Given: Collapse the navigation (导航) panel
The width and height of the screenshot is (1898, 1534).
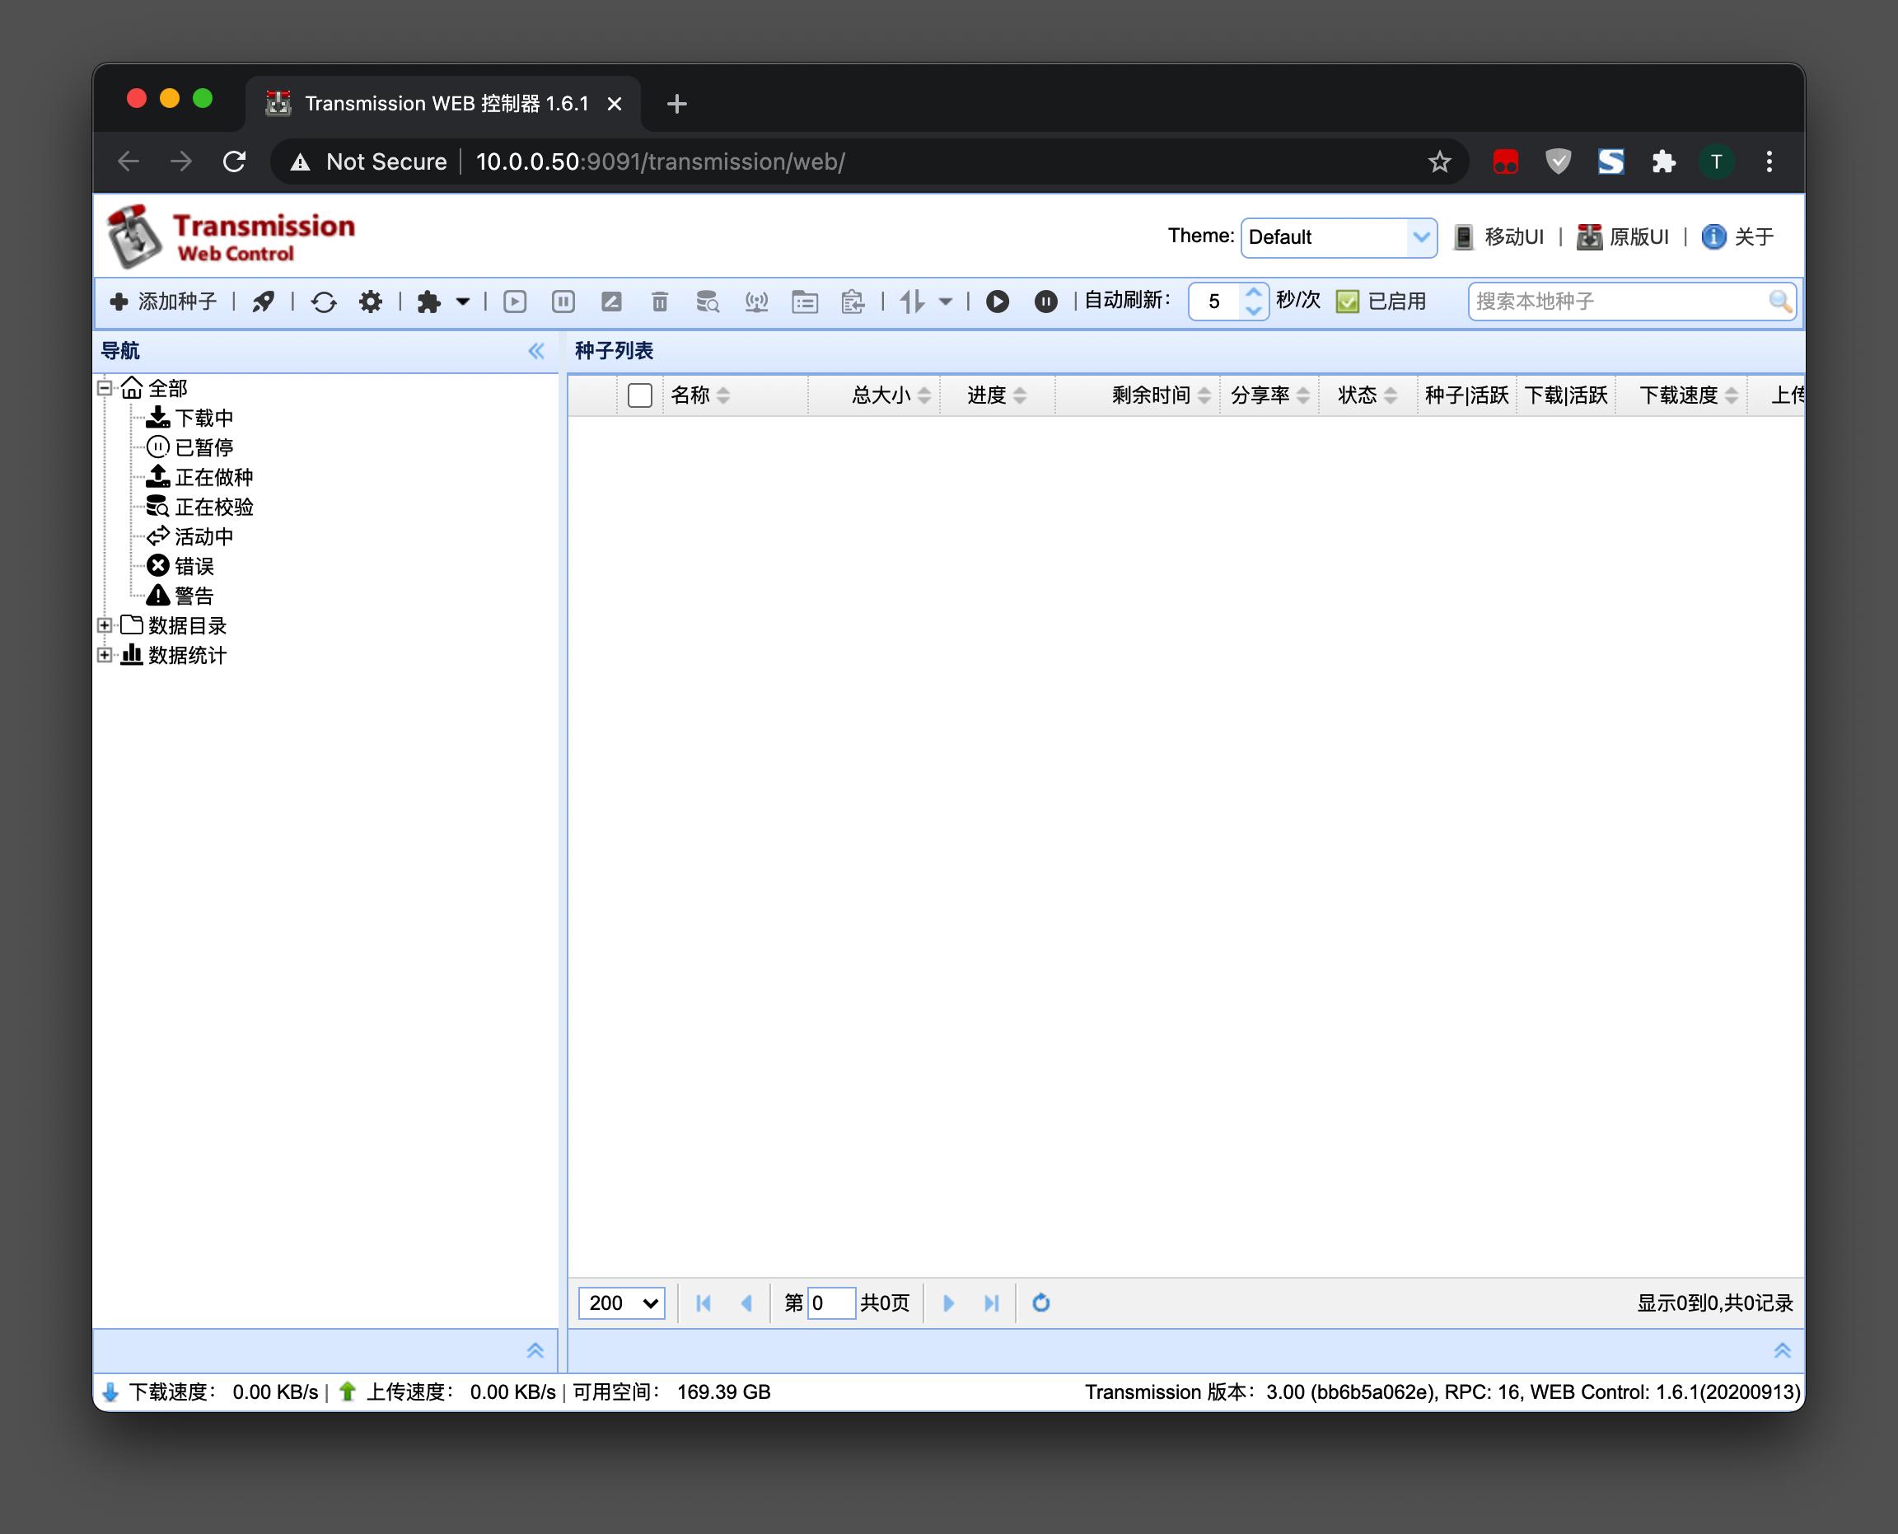Looking at the screenshot, I should 535,351.
